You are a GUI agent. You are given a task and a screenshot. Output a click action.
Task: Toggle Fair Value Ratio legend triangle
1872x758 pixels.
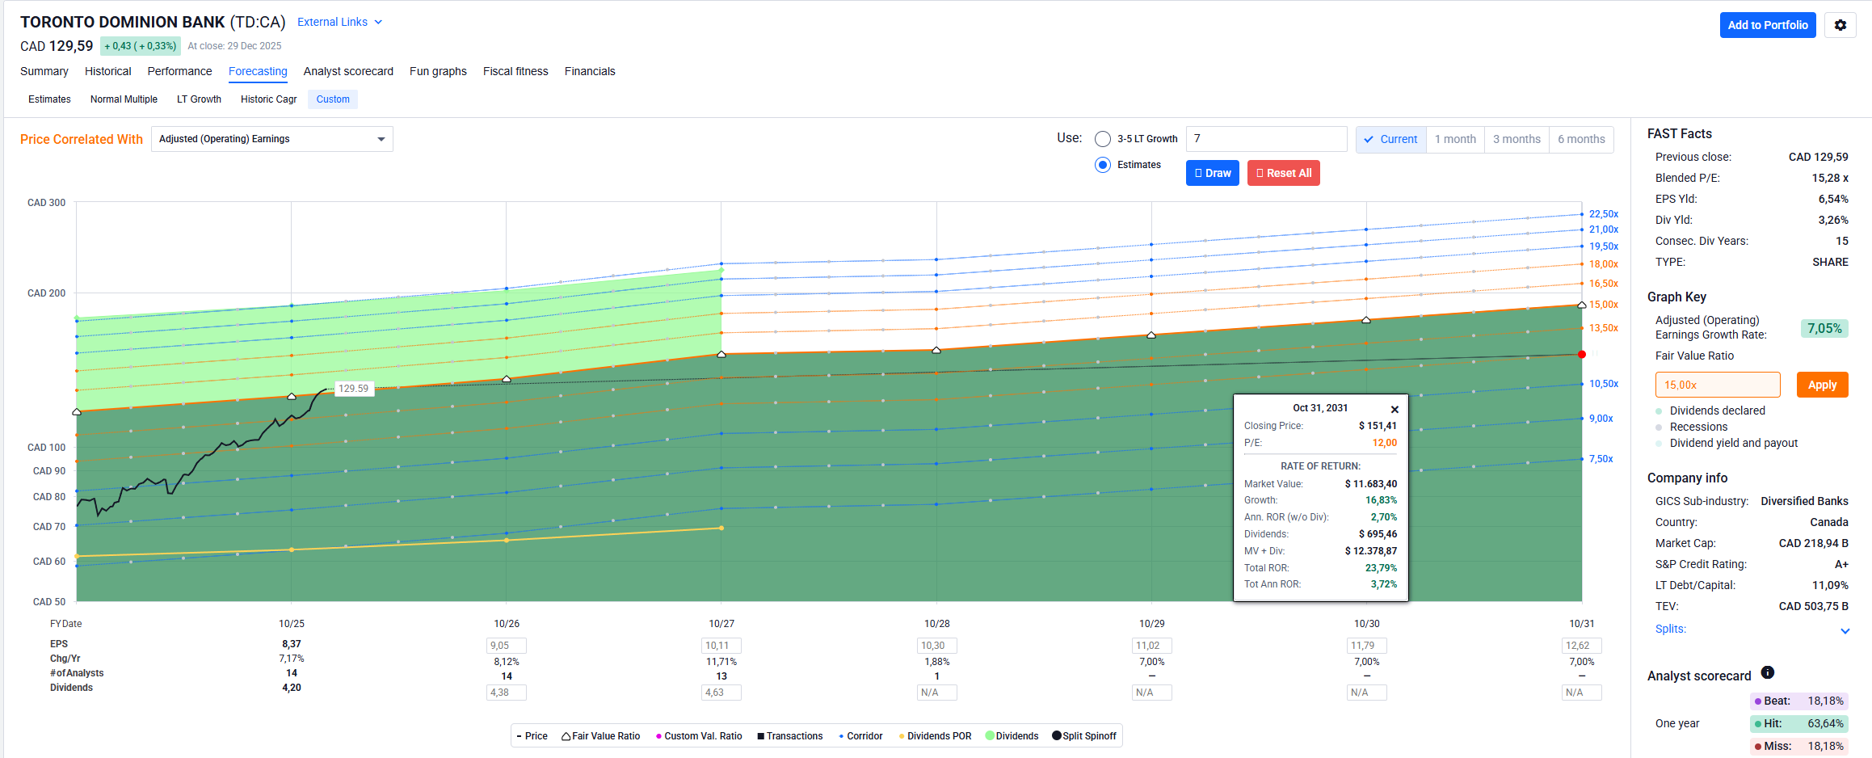pyautogui.click(x=566, y=736)
